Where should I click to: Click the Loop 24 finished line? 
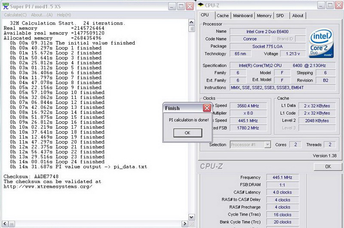pyautogui.click(x=57, y=162)
